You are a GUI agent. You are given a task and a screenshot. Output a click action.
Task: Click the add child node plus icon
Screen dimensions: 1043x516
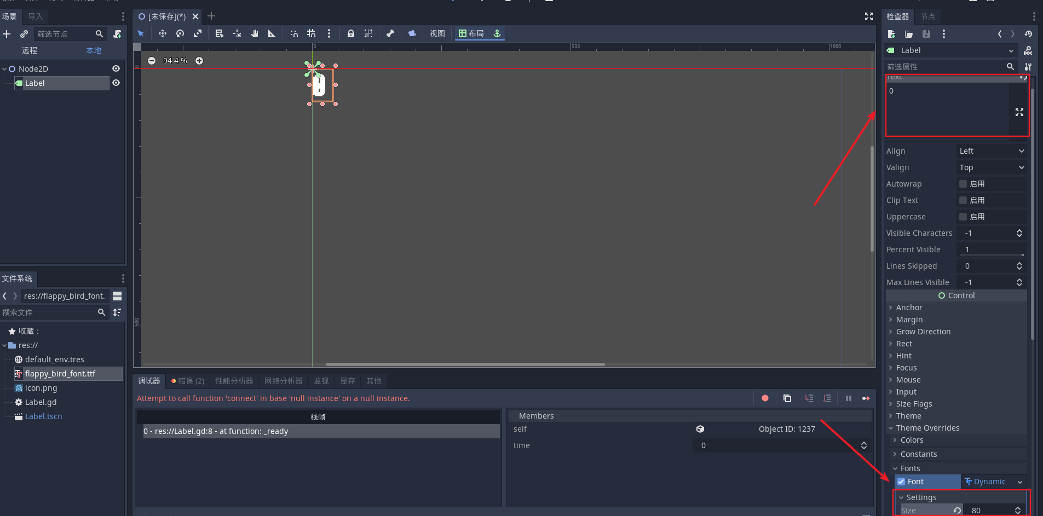coord(7,33)
